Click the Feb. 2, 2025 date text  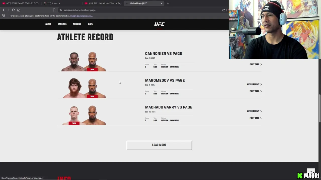pos(150,85)
